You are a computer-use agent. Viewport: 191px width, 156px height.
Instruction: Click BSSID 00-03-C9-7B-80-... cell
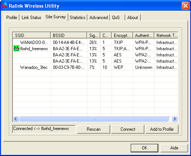coord(69,67)
